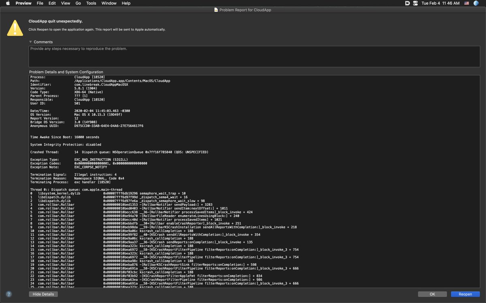This screenshot has height=303, width=486.
Task: Open the Go menu
Action: point(78,3)
